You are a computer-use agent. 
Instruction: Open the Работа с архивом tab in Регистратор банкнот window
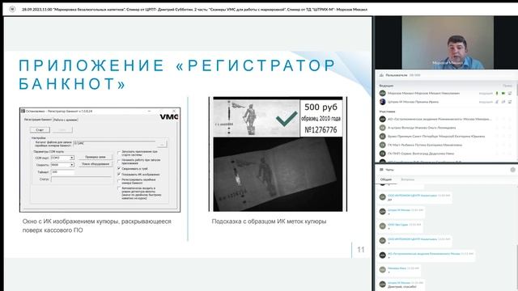click(66, 120)
